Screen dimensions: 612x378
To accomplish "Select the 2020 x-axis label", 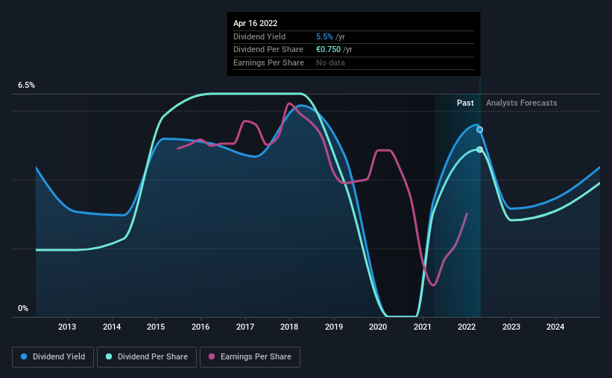I will click(378, 327).
